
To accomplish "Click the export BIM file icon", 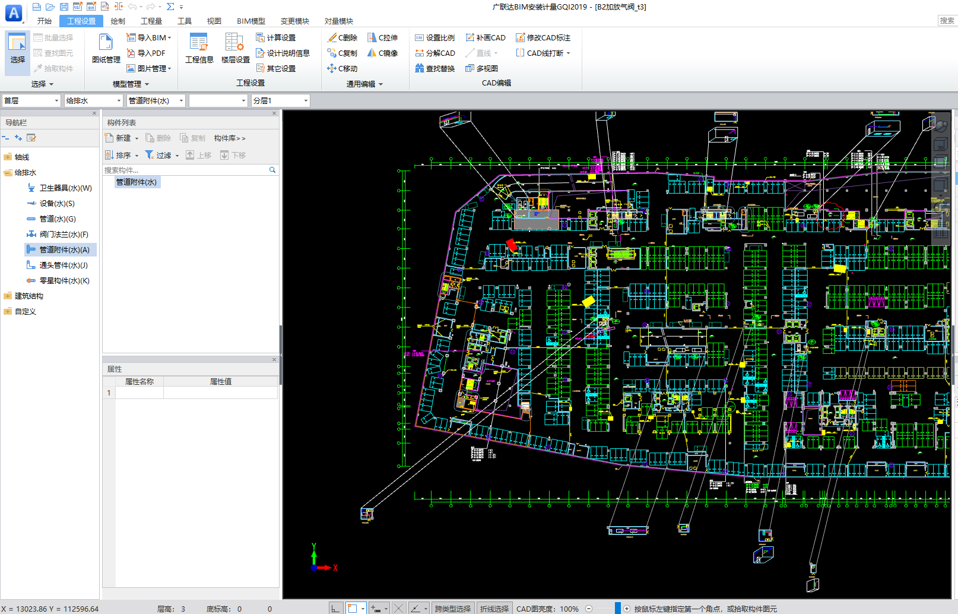I will click(91, 7).
